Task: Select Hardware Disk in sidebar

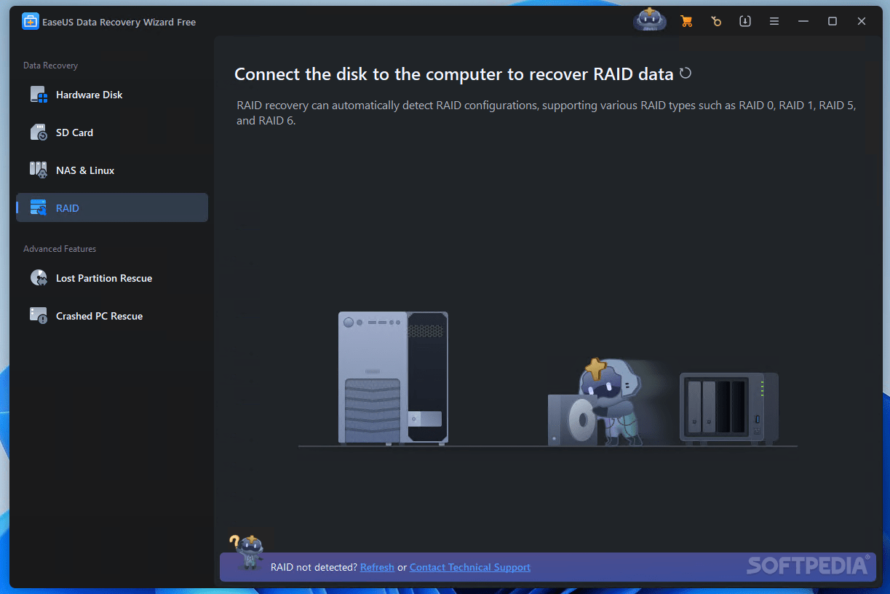Action: click(112, 95)
